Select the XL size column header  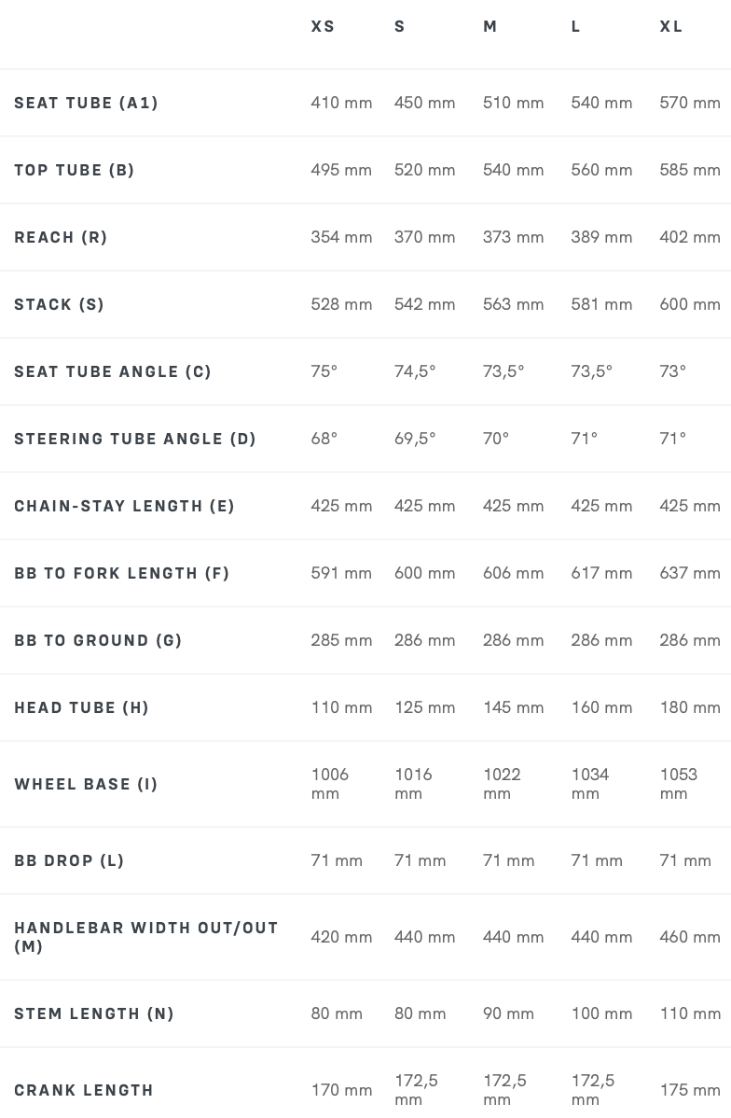click(x=671, y=26)
